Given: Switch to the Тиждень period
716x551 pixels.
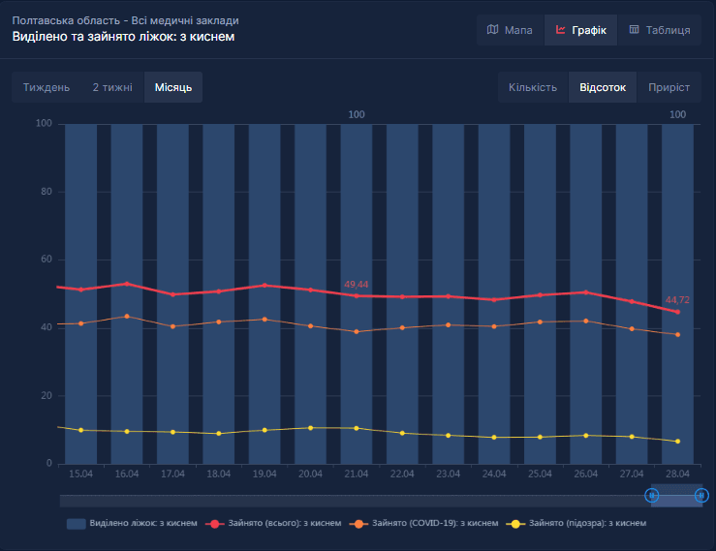Looking at the screenshot, I should coord(47,87).
